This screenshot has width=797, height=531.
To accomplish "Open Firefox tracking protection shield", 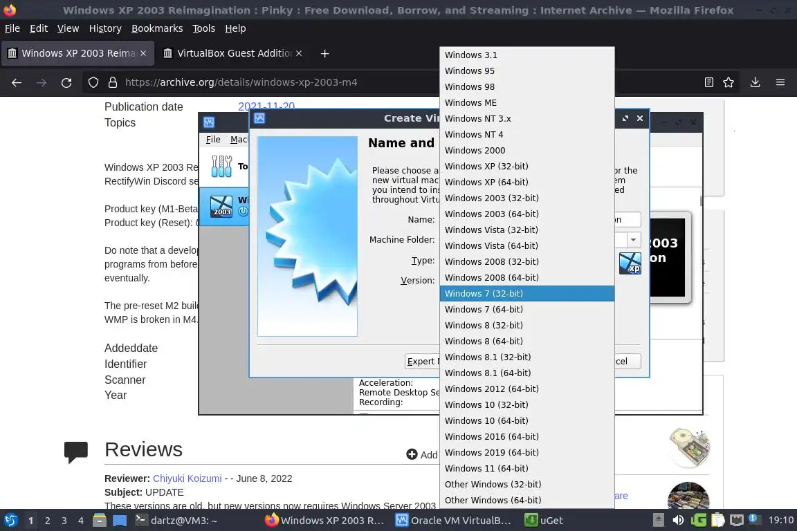I will [x=93, y=82].
